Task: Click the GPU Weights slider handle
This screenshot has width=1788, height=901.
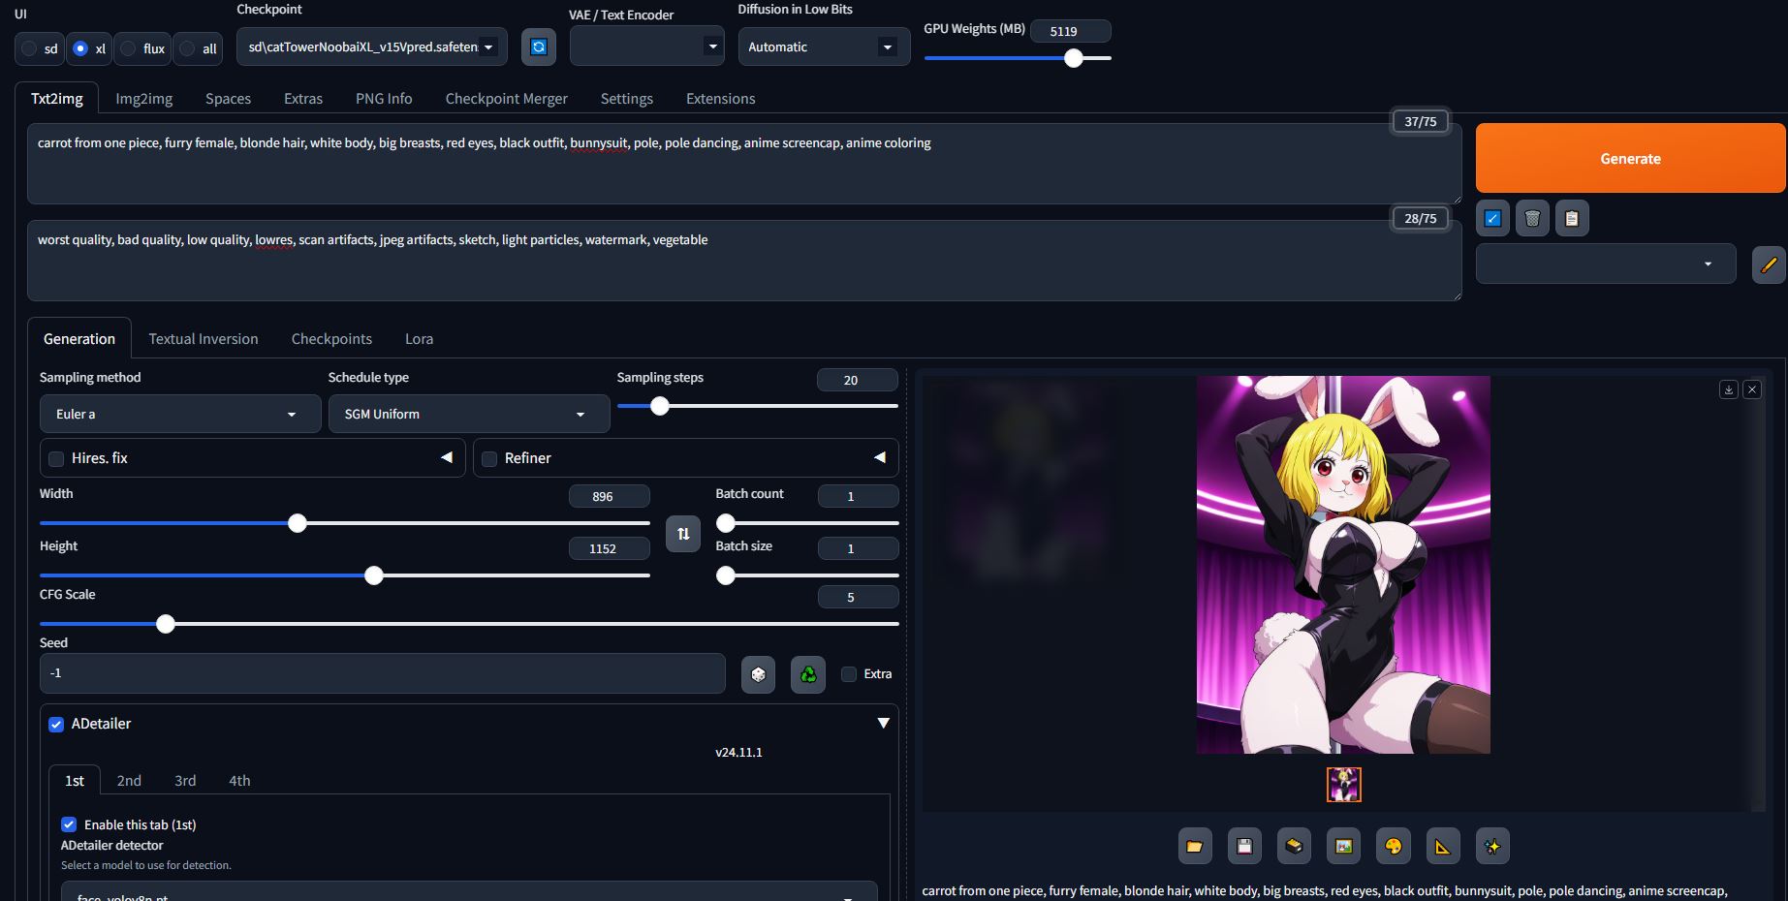Action: point(1073,58)
